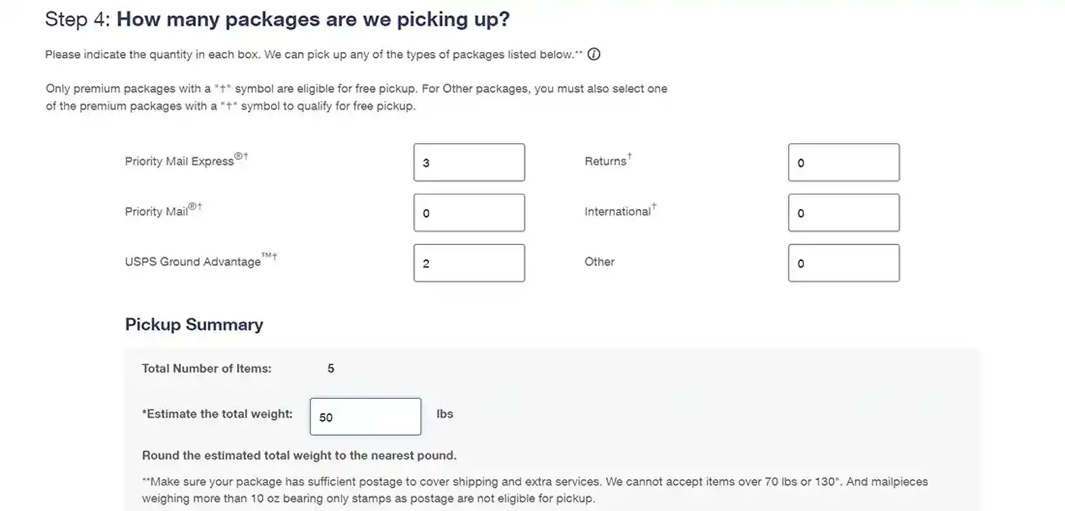Click the Other package type label
This screenshot has height=511, width=1065.
[599, 261]
